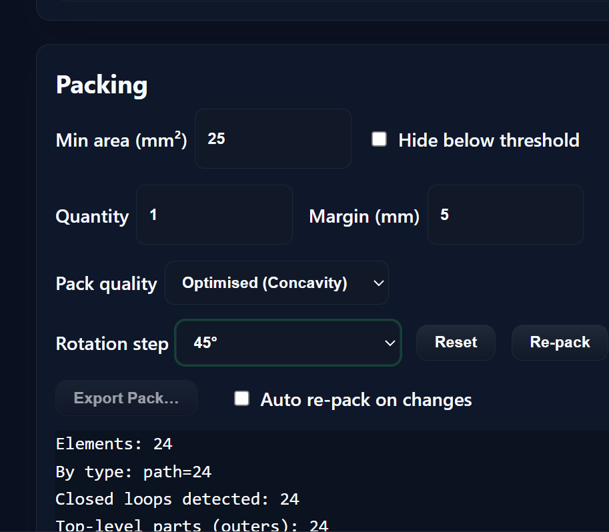
Task: Click the Top-level parts (outers) line
Action: [x=191, y=525]
